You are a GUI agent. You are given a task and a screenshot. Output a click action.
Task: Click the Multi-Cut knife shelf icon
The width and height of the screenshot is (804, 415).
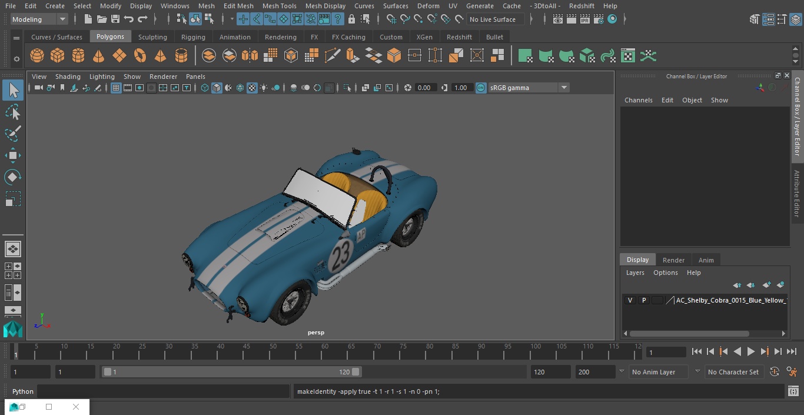click(x=332, y=56)
